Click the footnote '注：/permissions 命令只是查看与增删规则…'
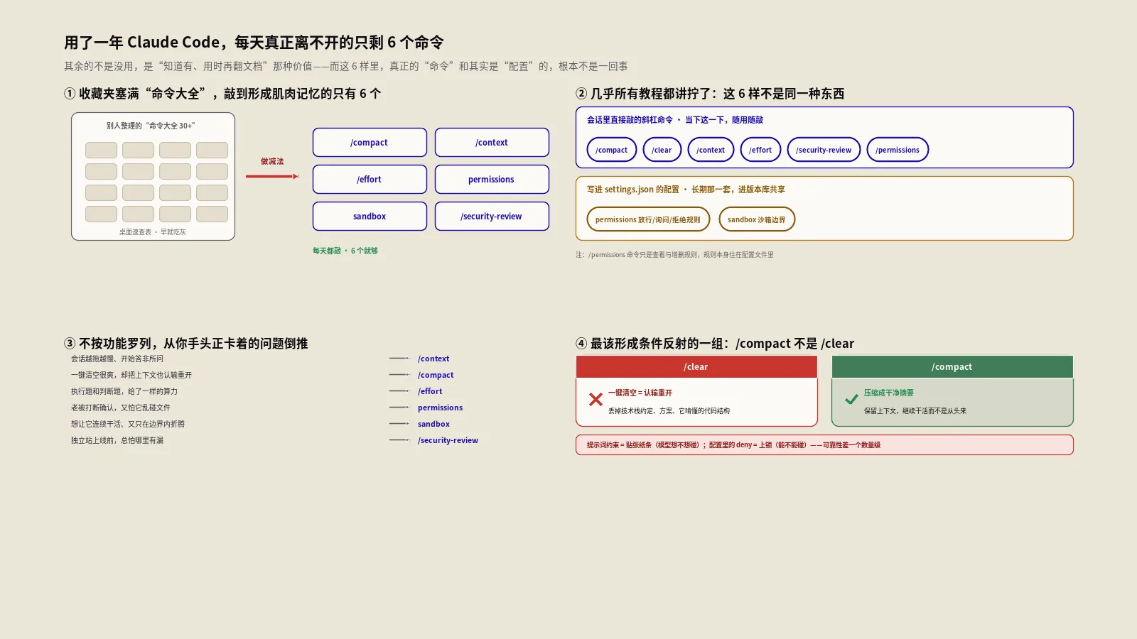The height and width of the screenshot is (639, 1137). point(674,255)
